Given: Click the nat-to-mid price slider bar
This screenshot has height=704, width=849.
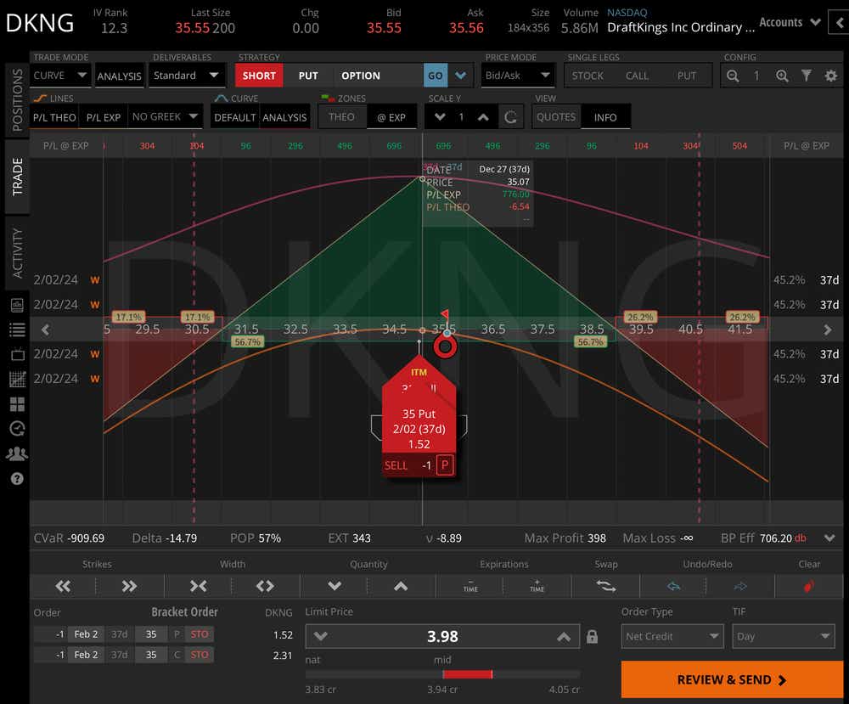Looking at the screenshot, I should click(442, 674).
